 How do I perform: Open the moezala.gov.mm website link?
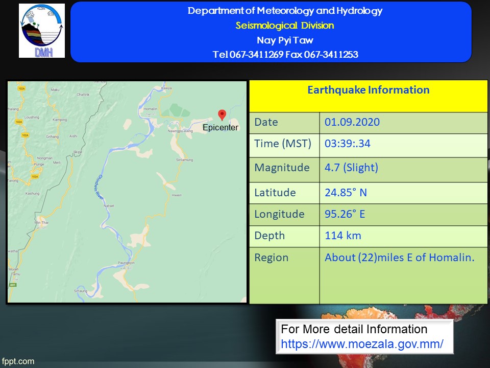(x=362, y=344)
